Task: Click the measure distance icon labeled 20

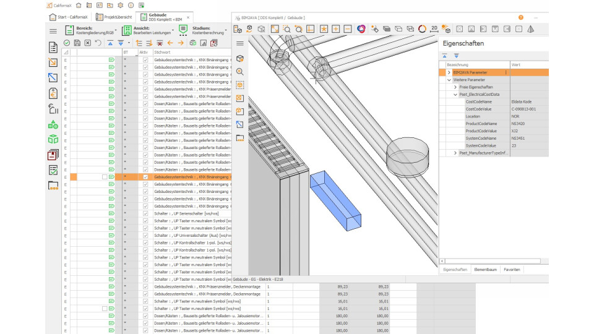Action: [434, 28]
